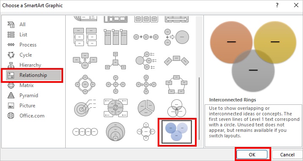Click the layout description text box
The height and width of the screenshot is (161, 303).
[x=253, y=126]
